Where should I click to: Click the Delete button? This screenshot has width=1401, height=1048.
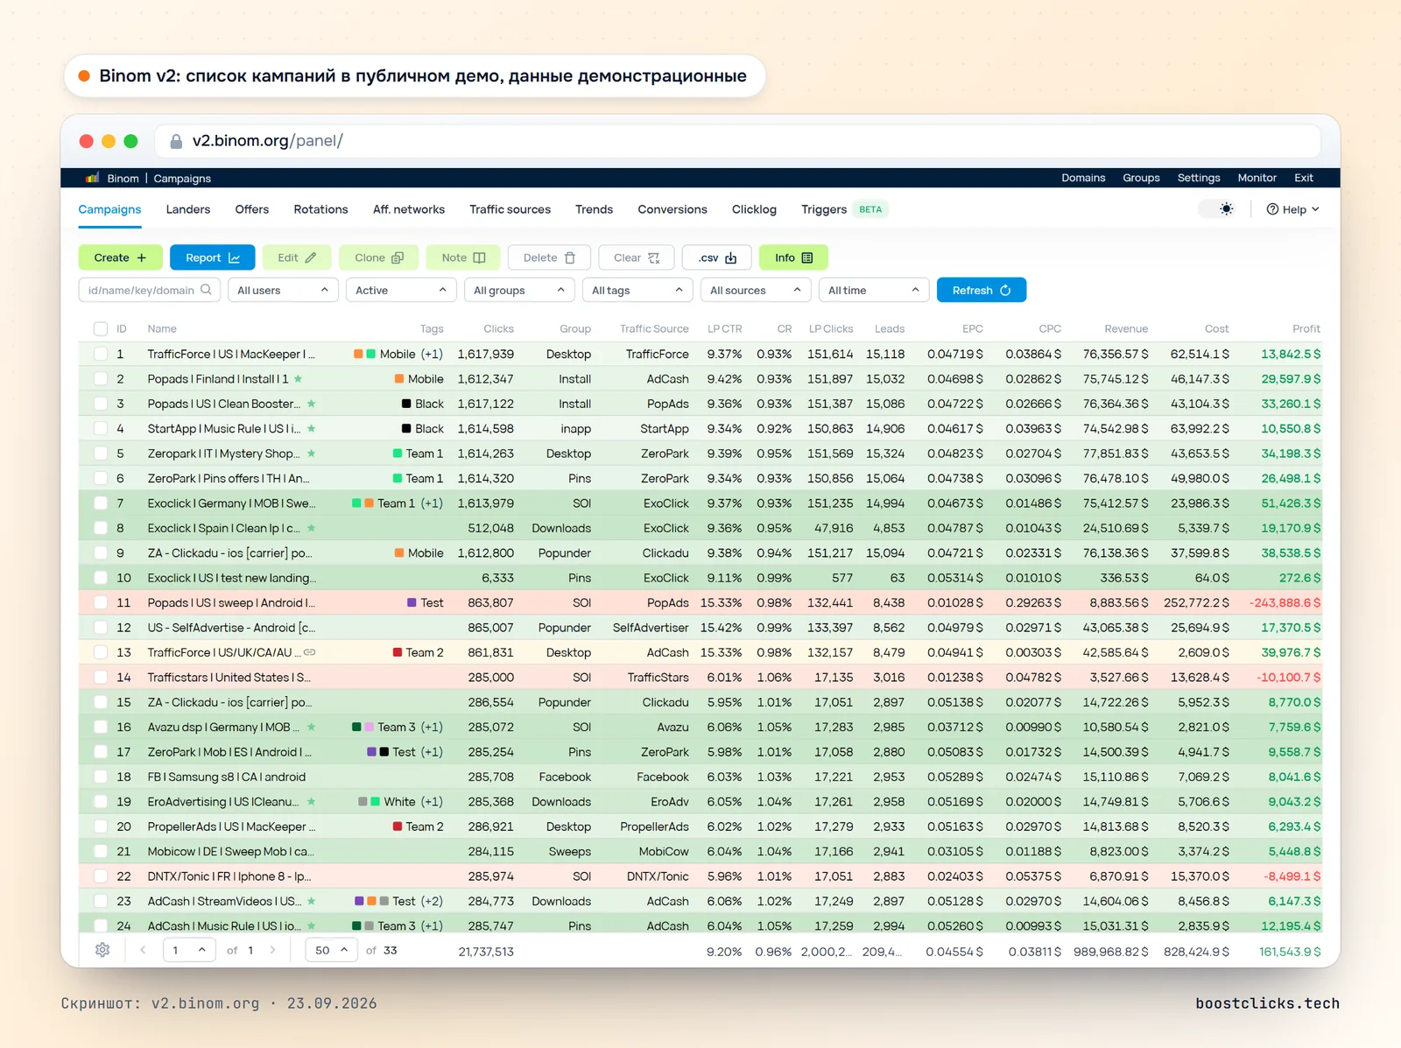pyautogui.click(x=549, y=257)
